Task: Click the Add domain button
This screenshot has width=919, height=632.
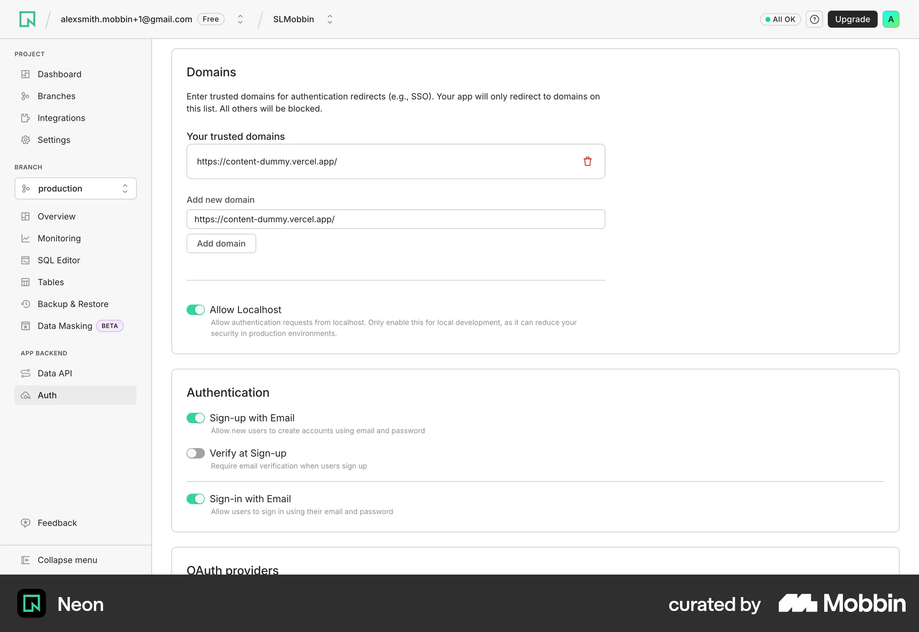Action: [221, 244]
